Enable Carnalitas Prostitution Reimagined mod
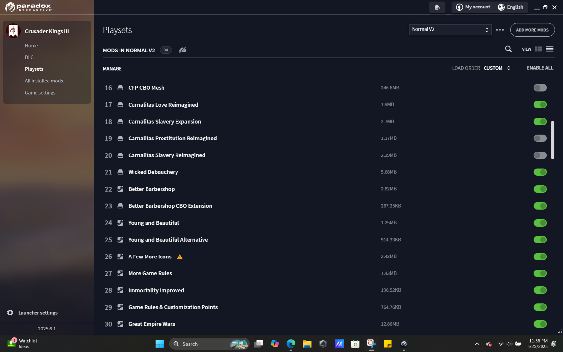 pos(540,138)
